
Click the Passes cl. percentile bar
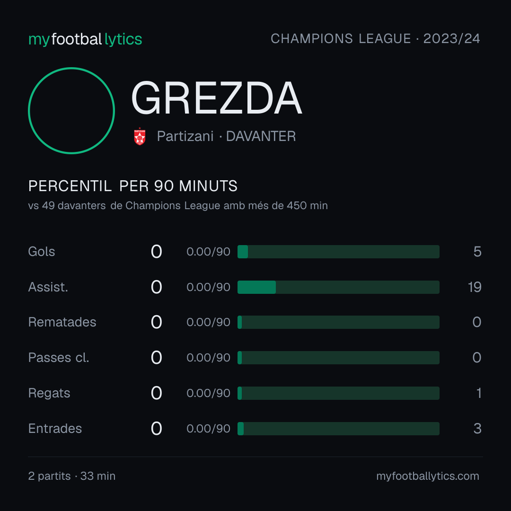point(338,358)
